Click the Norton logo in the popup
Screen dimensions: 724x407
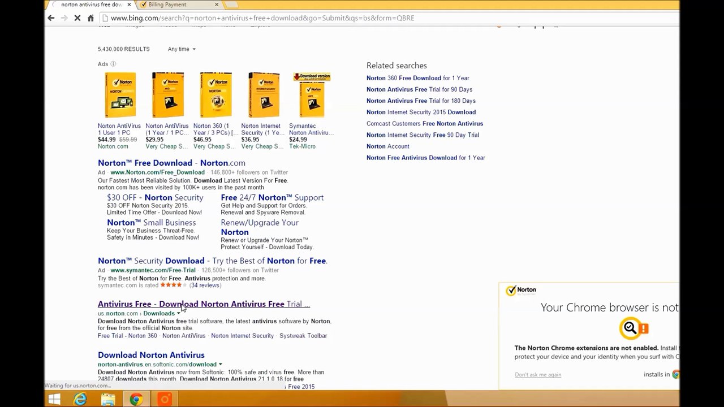tap(521, 290)
